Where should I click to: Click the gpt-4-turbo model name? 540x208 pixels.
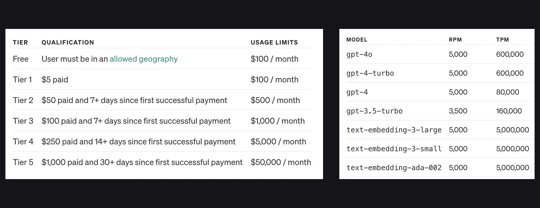pyautogui.click(x=370, y=73)
